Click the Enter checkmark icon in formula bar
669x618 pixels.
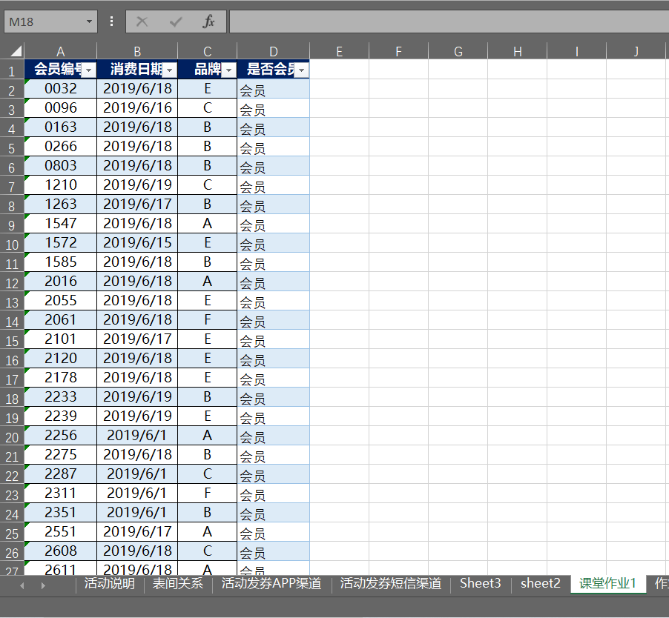(x=175, y=21)
